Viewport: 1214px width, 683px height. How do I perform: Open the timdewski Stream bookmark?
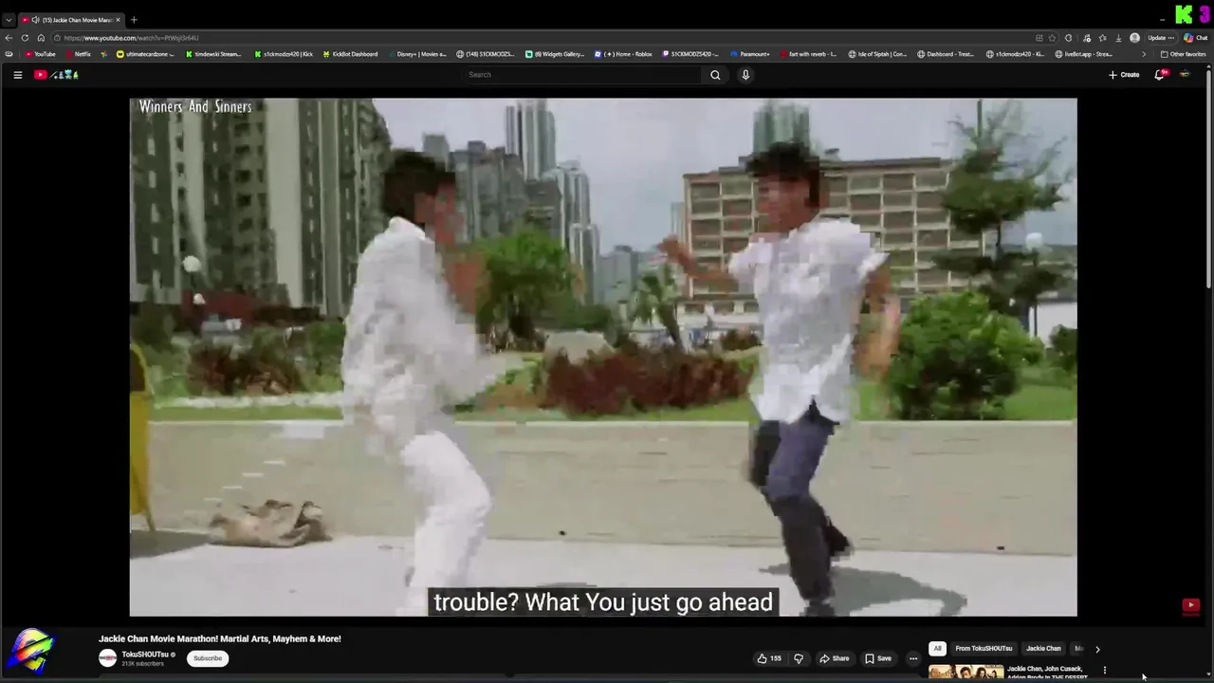point(213,54)
